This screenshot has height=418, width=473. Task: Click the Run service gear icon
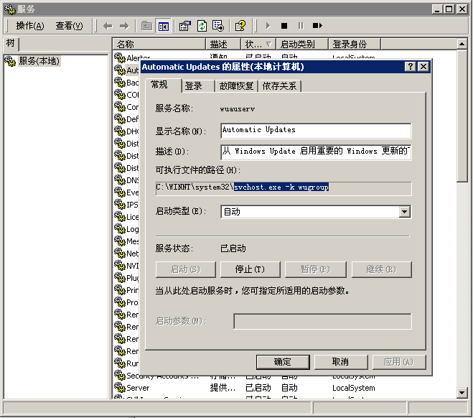click(x=120, y=363)
